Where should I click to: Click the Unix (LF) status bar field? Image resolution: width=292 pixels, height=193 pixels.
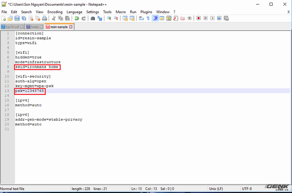(x=216, y=189)
